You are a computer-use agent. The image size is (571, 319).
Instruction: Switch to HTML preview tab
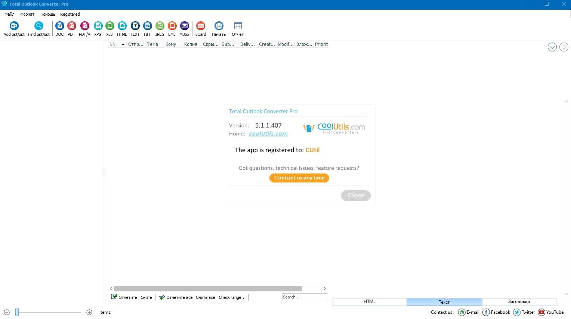(x=370, y=301)
